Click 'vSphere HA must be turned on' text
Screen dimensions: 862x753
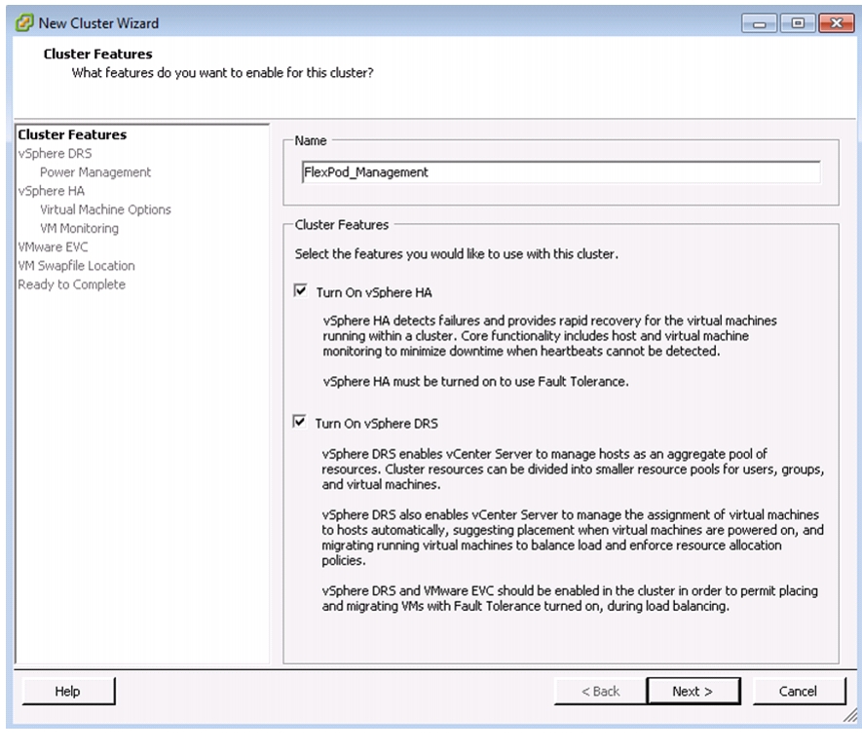[475, 382]
